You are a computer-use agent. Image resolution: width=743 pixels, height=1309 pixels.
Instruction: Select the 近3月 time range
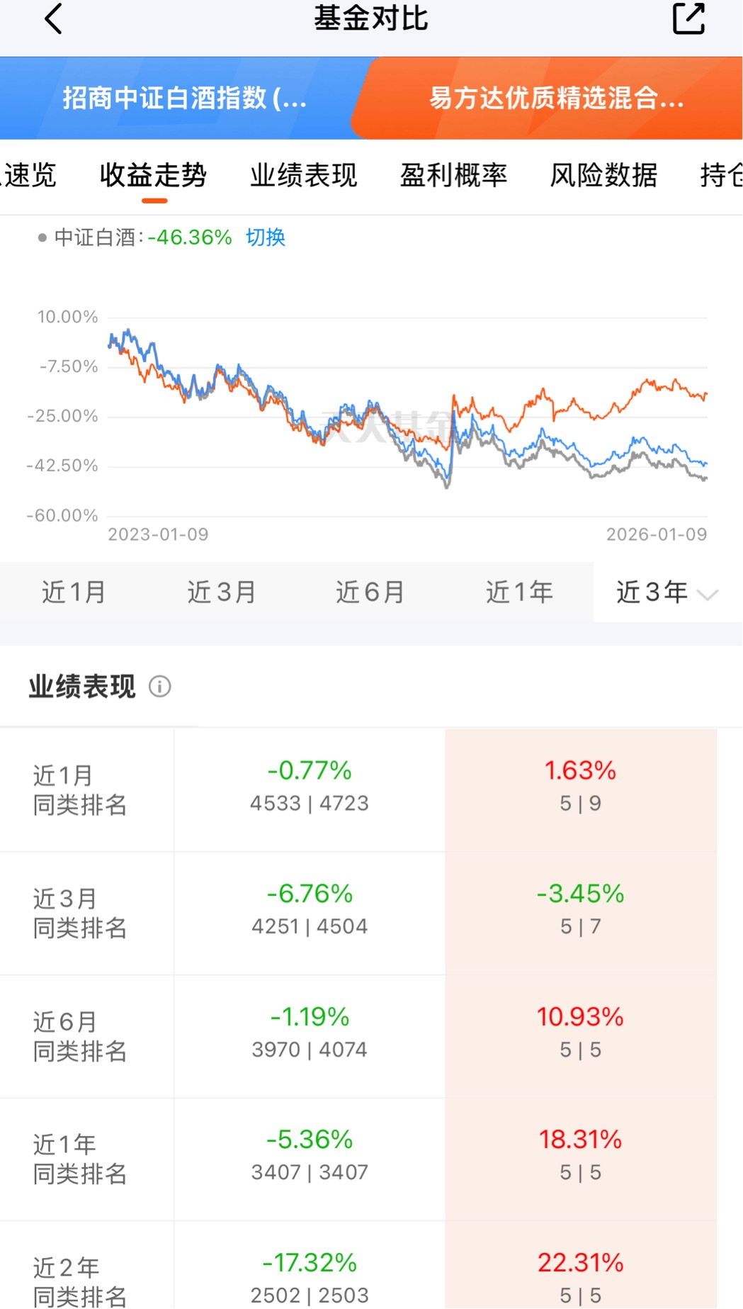click(222, 592)
